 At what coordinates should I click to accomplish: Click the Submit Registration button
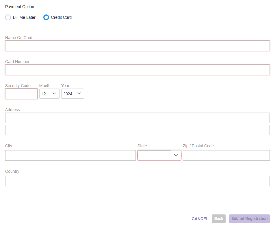tap(249, 218)
